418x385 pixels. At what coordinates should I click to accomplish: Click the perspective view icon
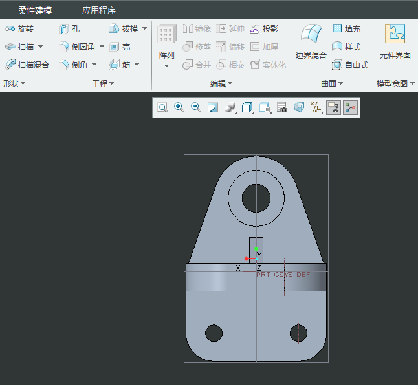coord(299,107)
